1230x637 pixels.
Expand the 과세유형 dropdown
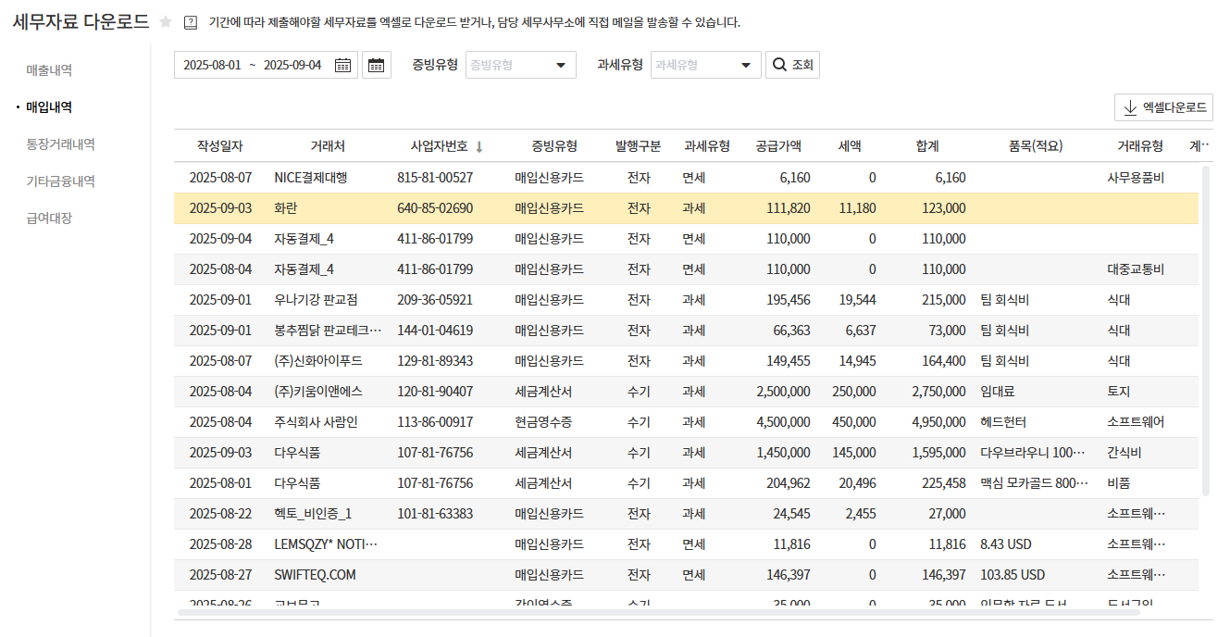705,65
